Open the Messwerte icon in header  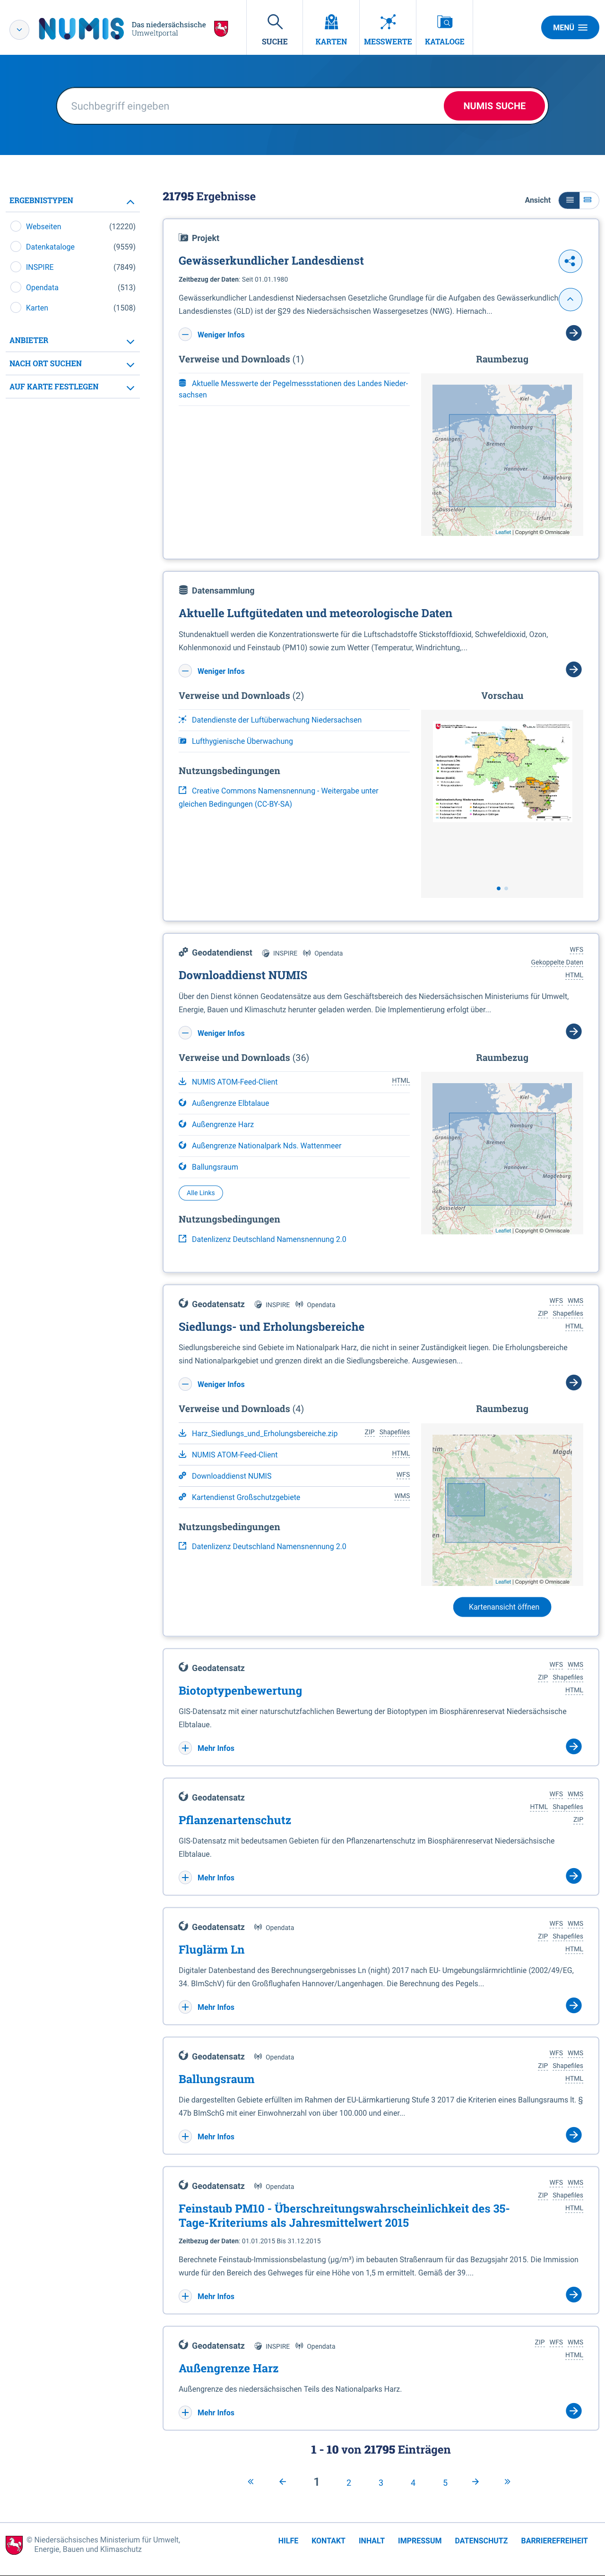388,22
